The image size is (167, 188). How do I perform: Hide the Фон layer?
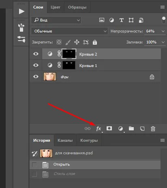click(x=36, y=77)
